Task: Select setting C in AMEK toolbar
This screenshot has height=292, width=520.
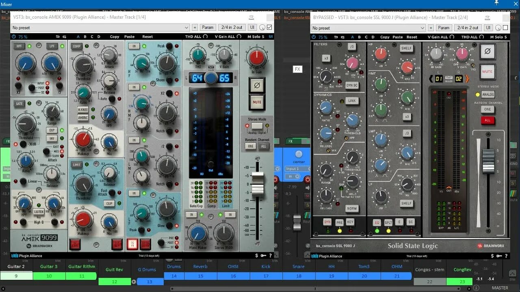Action: click(92, 37)
